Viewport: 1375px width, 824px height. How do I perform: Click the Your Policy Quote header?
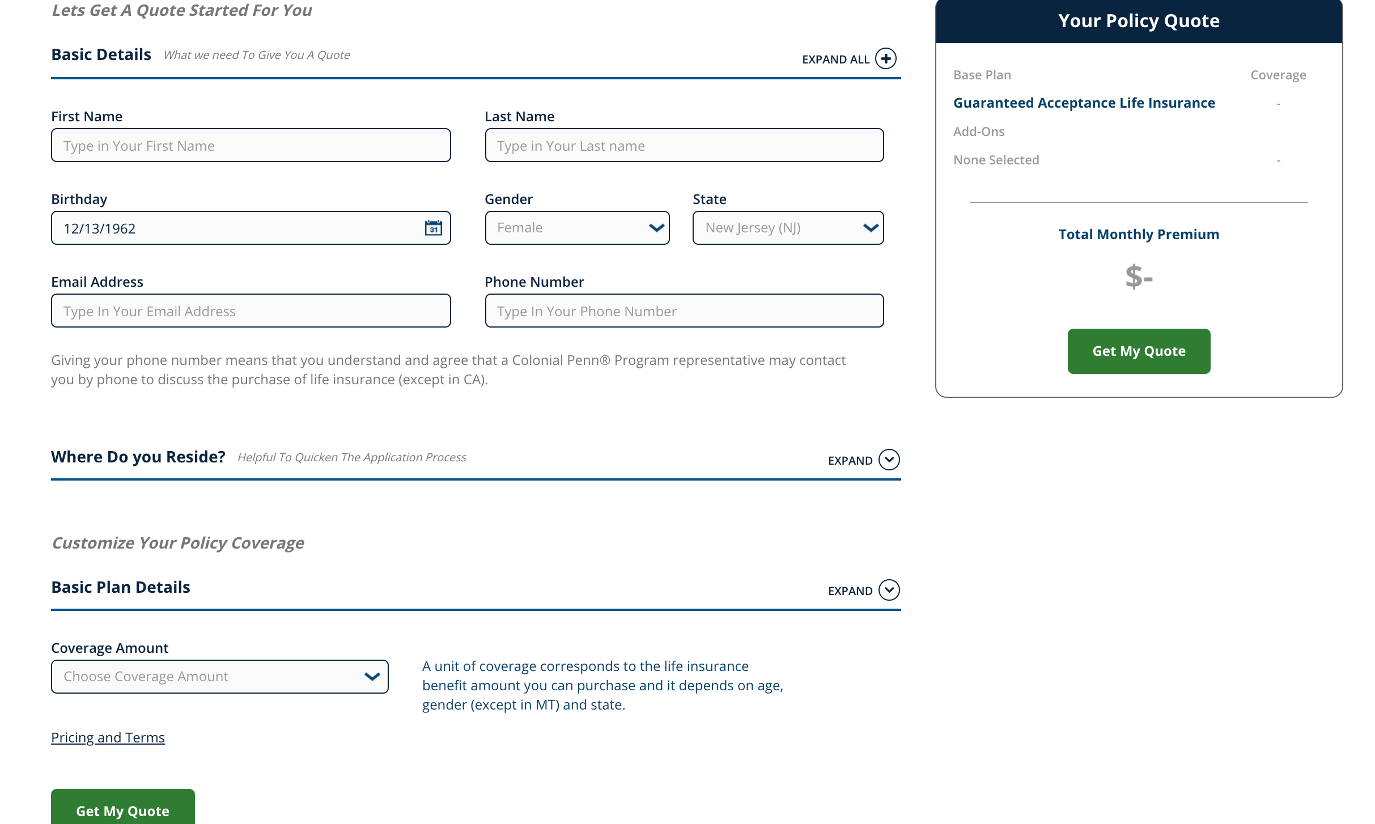coord(1139,20)
